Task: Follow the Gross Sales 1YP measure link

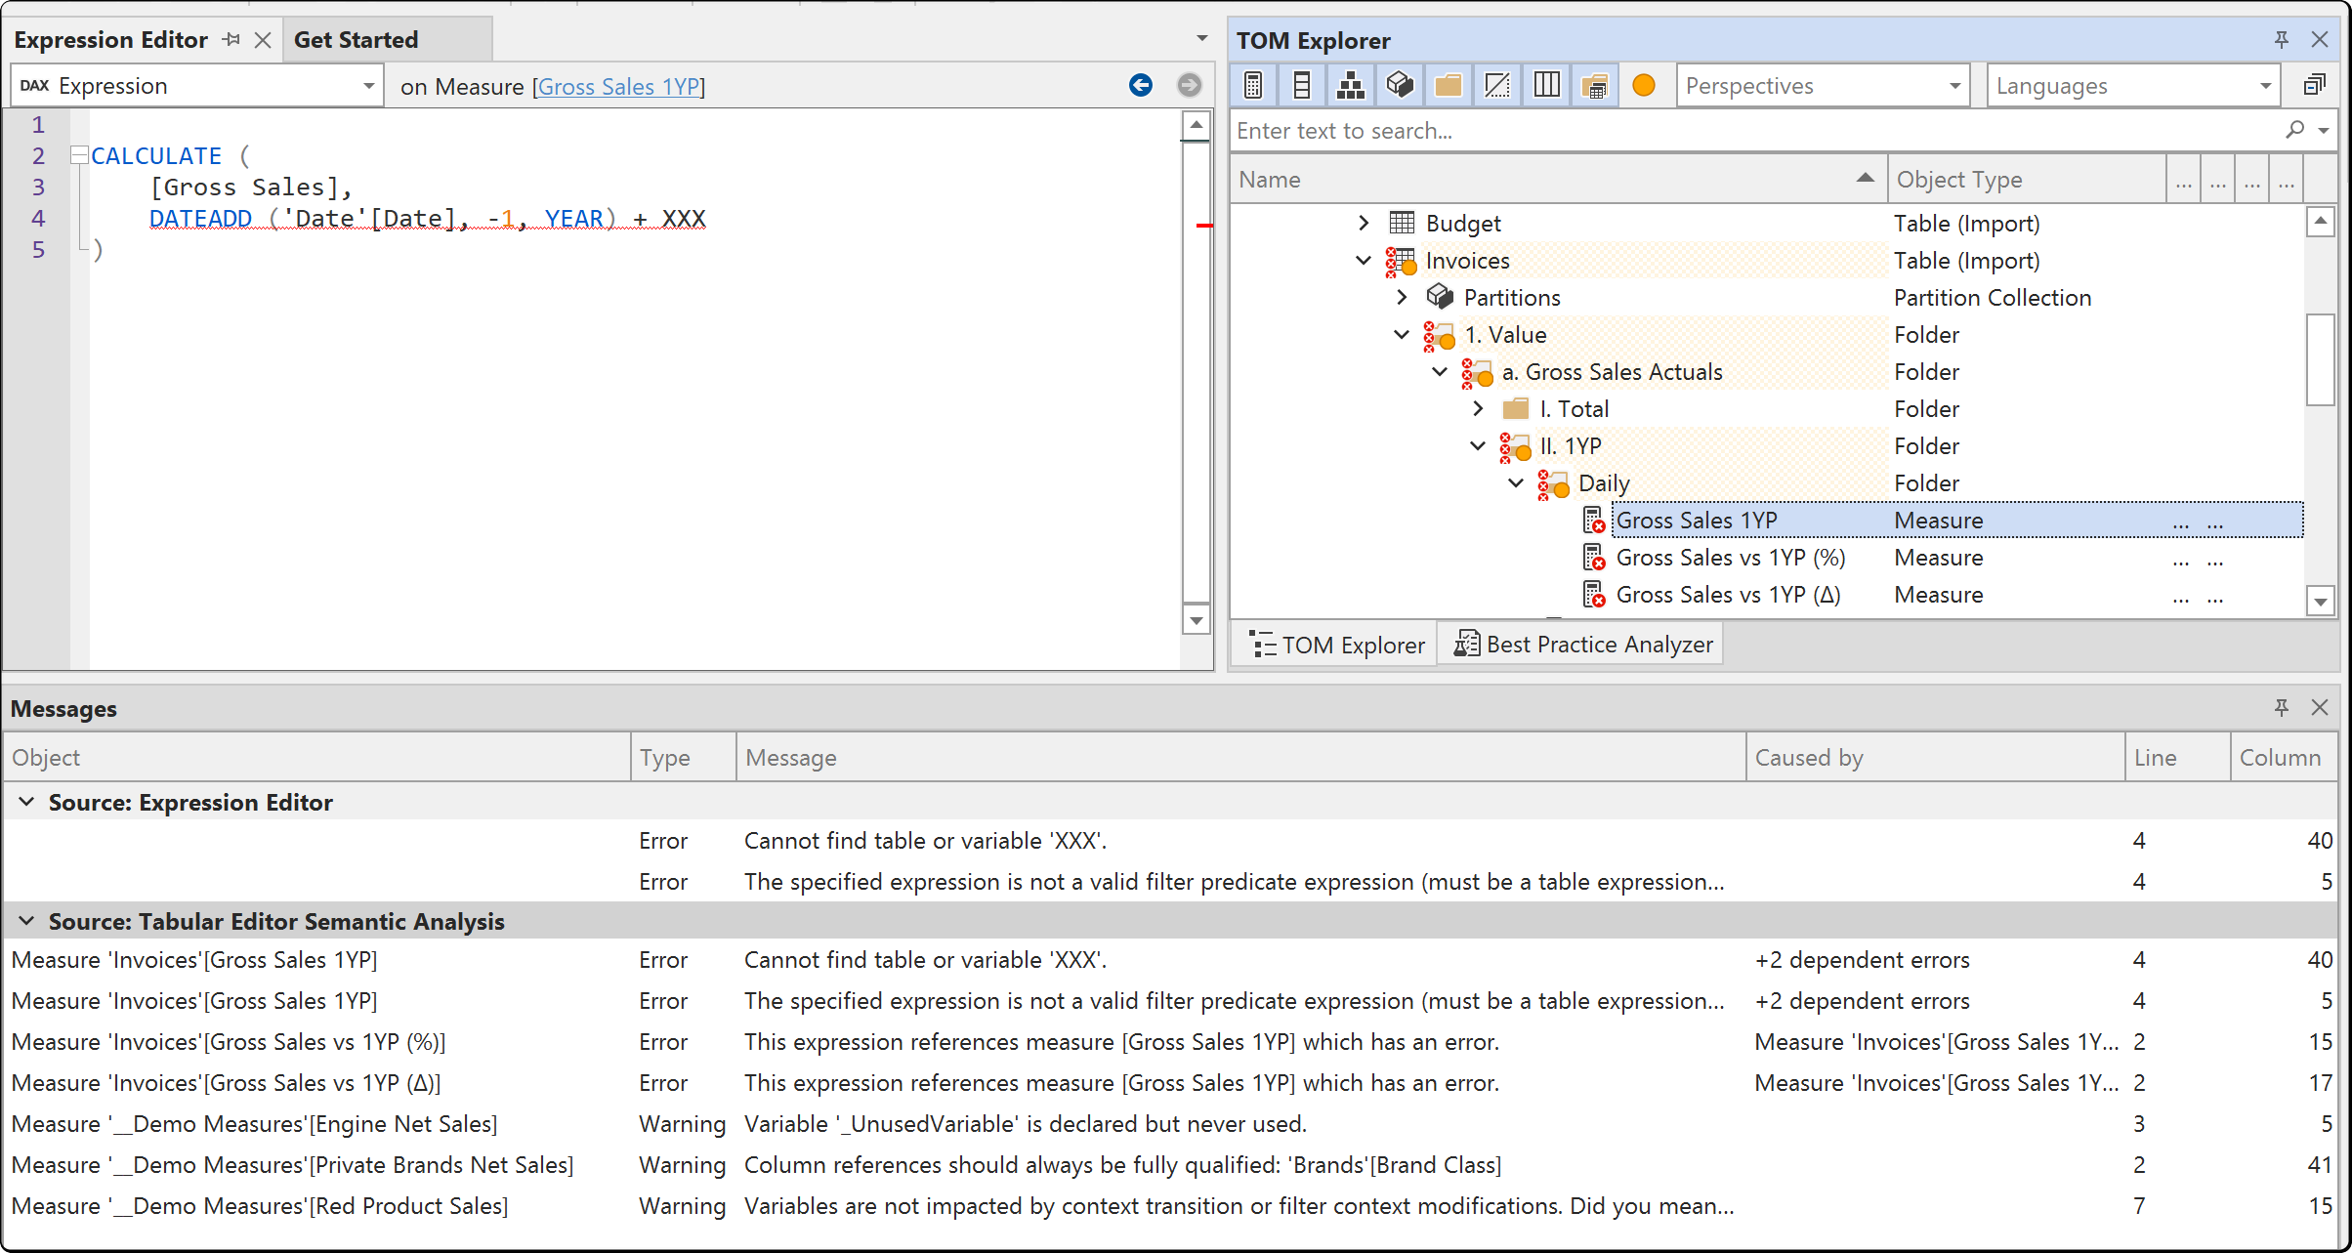Action: pos(619,87)
